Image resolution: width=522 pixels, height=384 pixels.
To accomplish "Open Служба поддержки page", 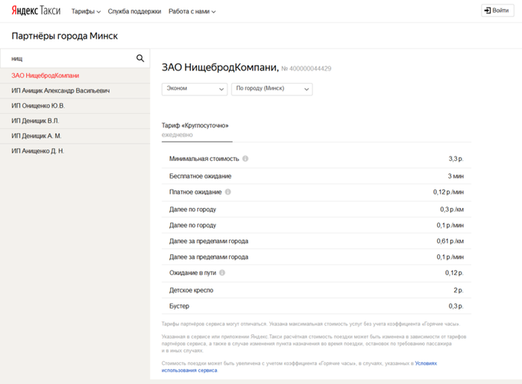I will tap(134, 11).
